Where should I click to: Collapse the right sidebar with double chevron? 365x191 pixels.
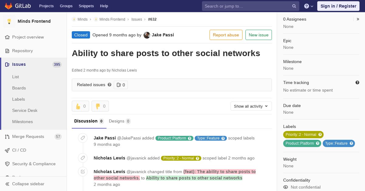coord(358,19)
